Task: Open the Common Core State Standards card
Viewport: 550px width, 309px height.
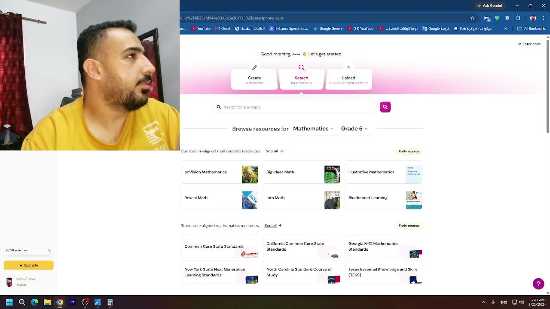Action: [220, 246]
